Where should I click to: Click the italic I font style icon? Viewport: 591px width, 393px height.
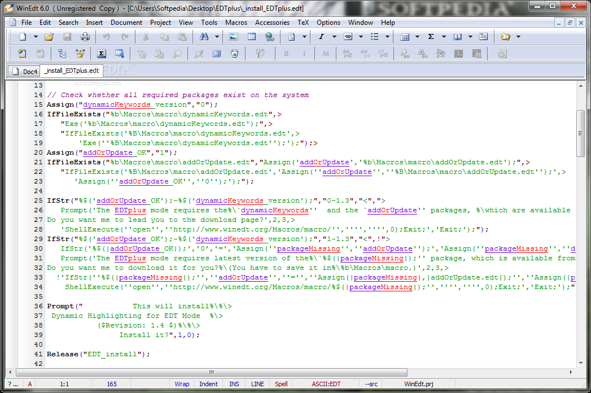point(321,37)
